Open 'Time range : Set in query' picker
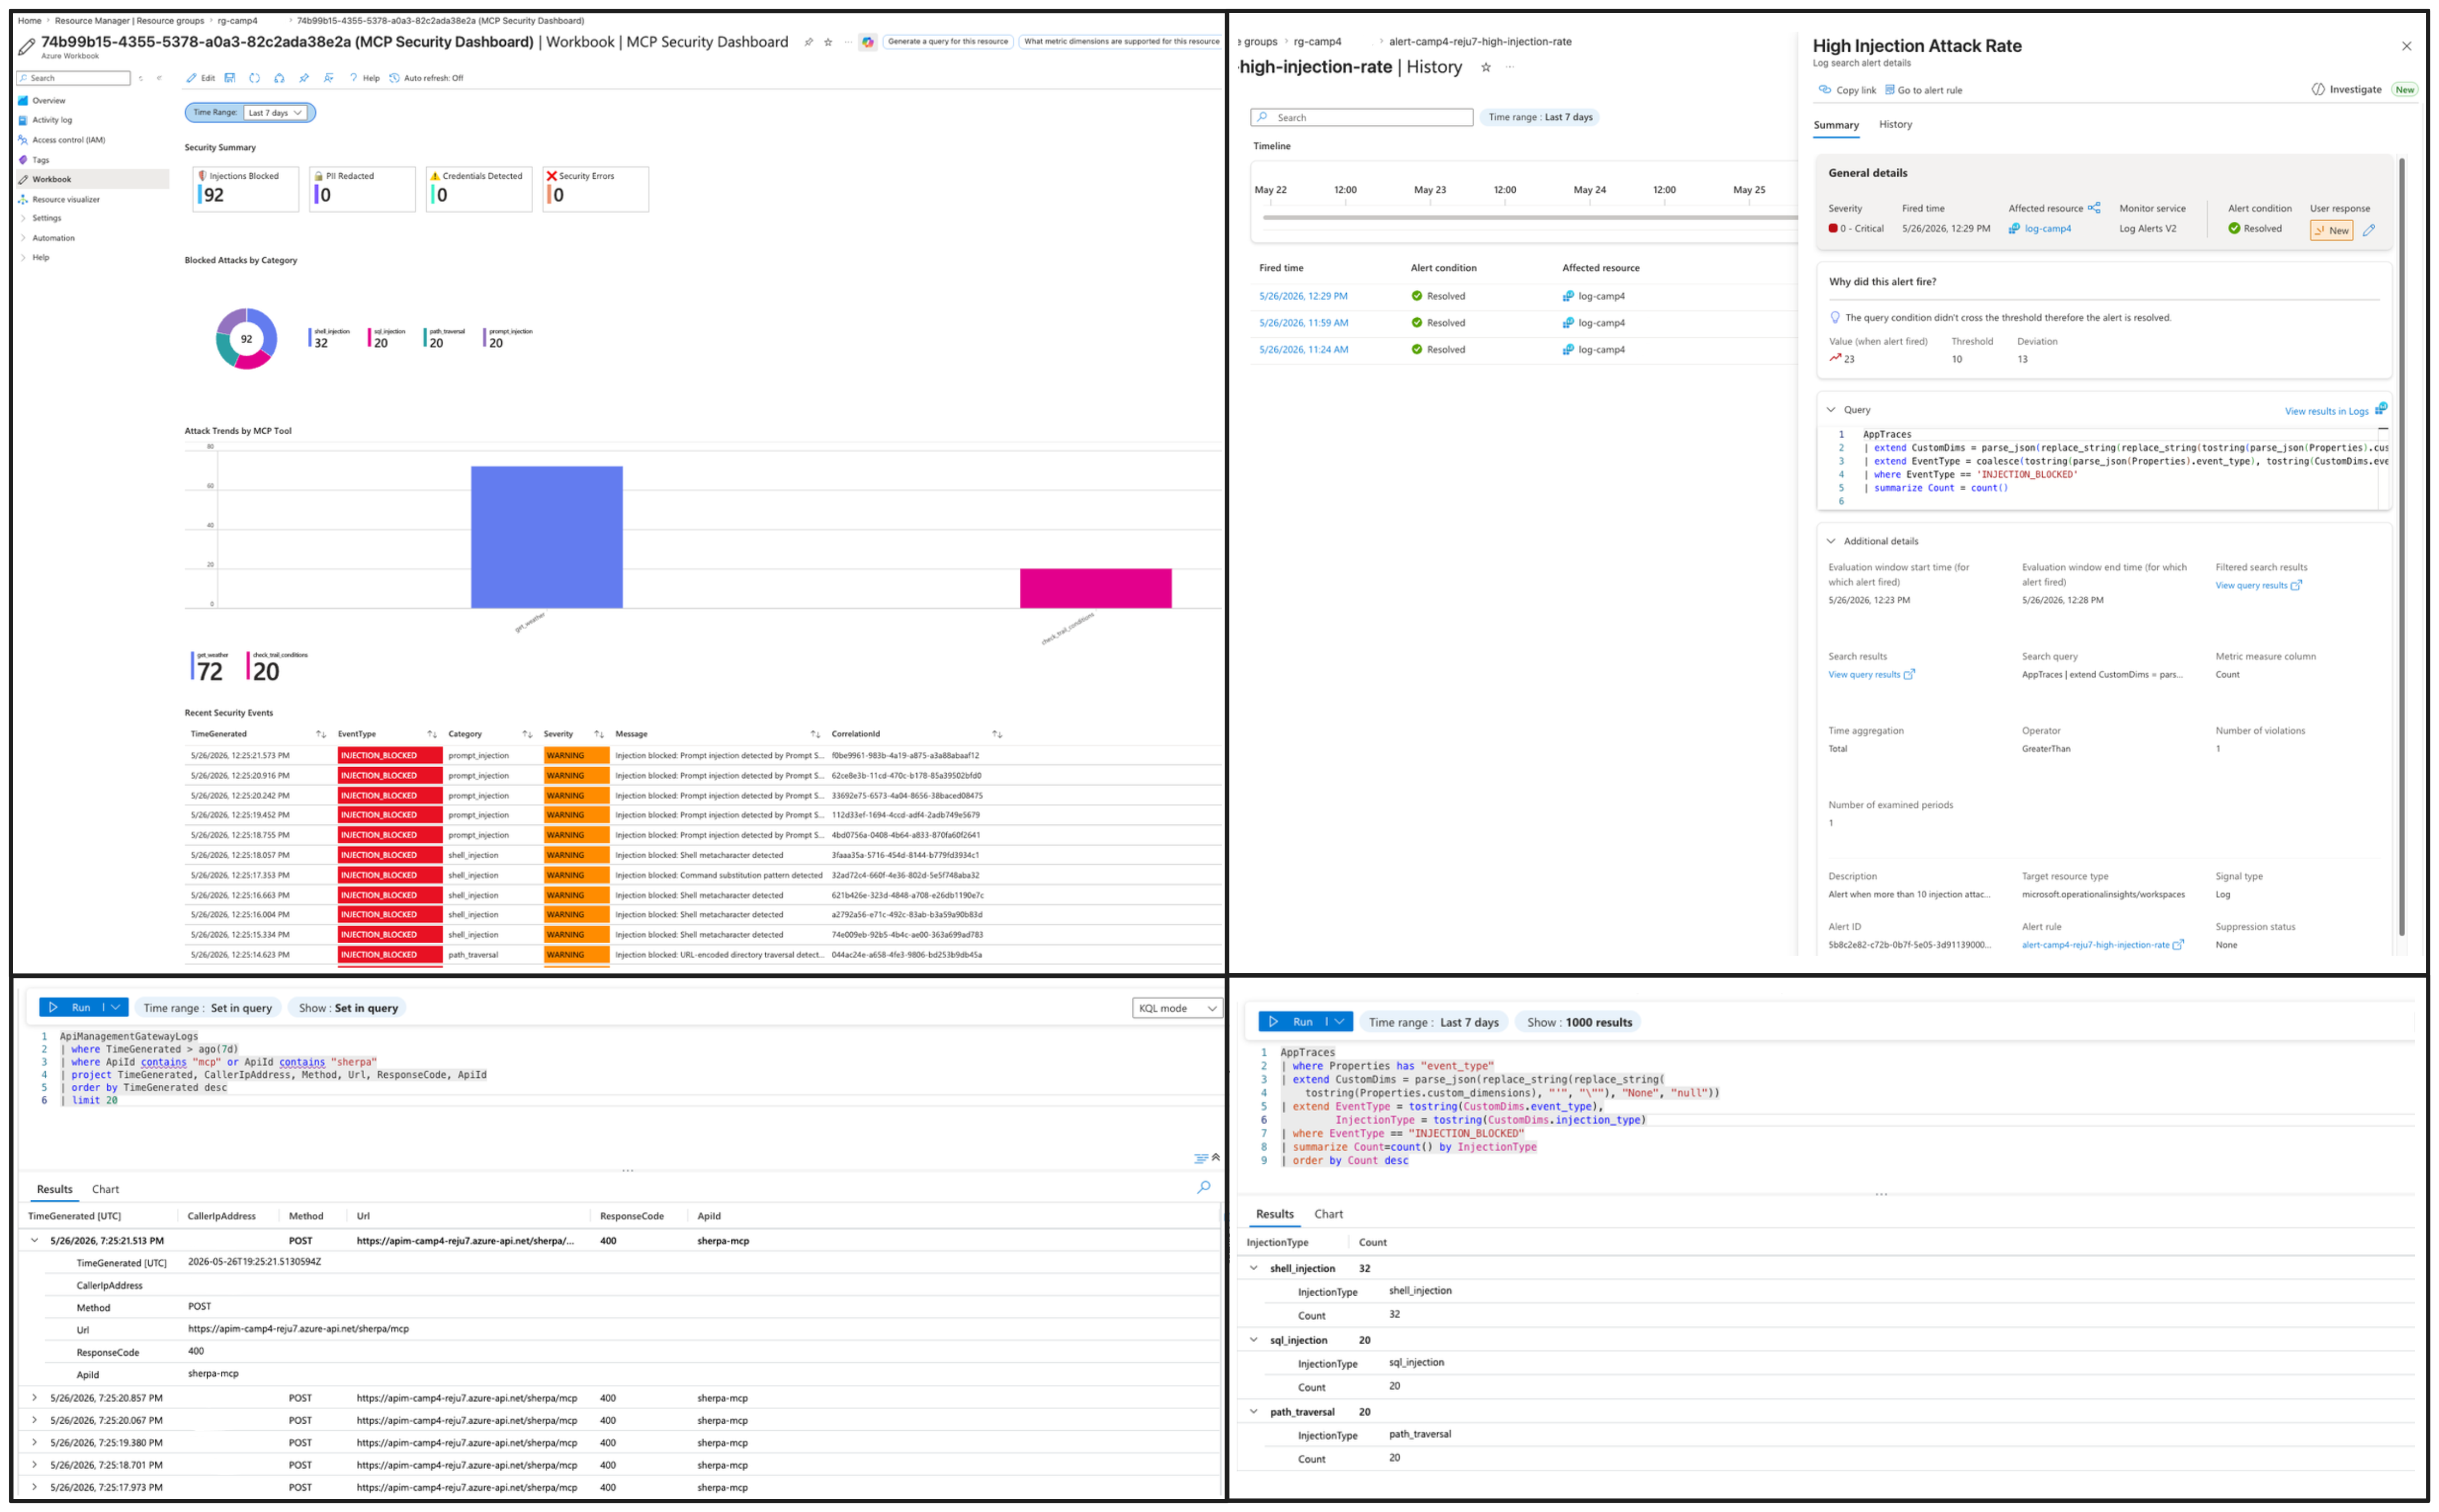 pyautogui.click(x=207, y=1008)
